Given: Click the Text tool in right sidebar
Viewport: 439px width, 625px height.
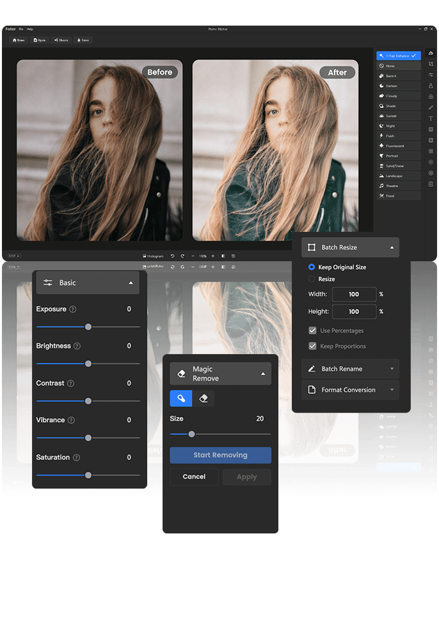Looking at the screenshot, I should (x=431, y=118).
